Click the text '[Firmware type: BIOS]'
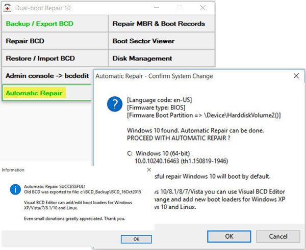 coord(156,107)
